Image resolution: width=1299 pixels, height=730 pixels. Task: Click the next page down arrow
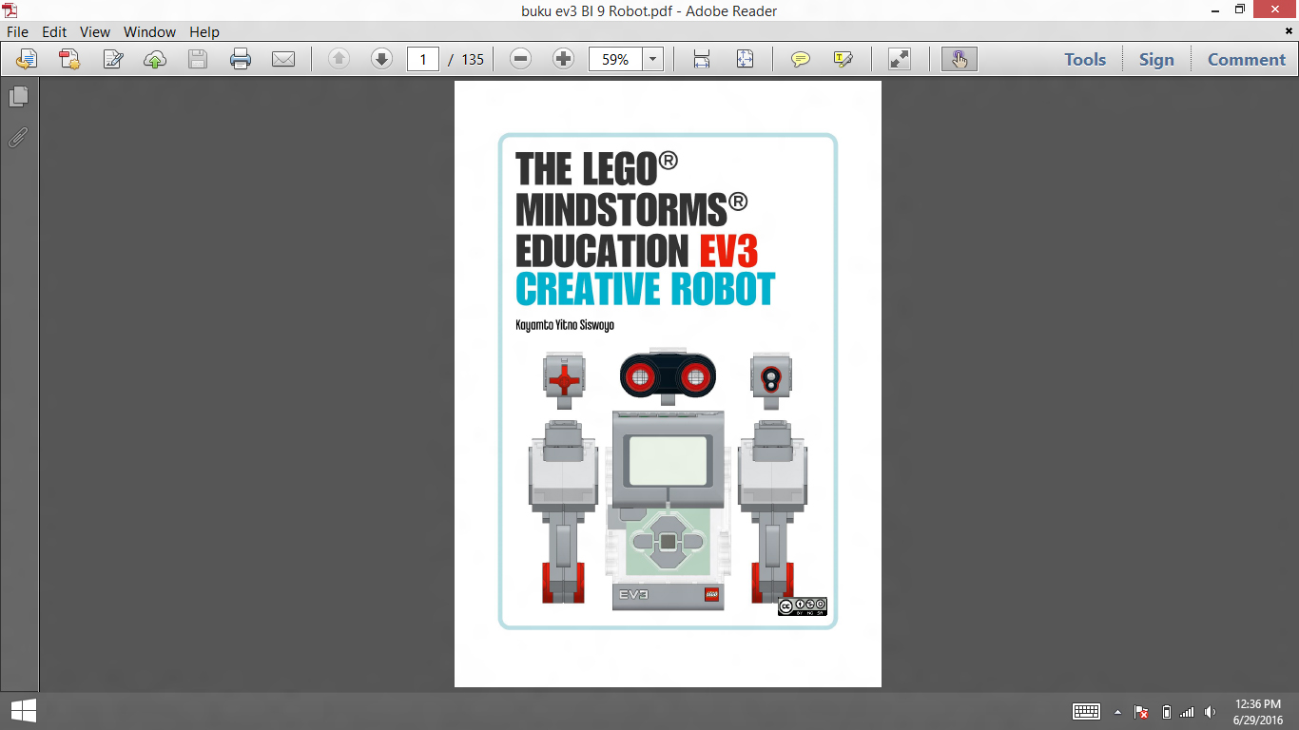(x=381, y=58)
